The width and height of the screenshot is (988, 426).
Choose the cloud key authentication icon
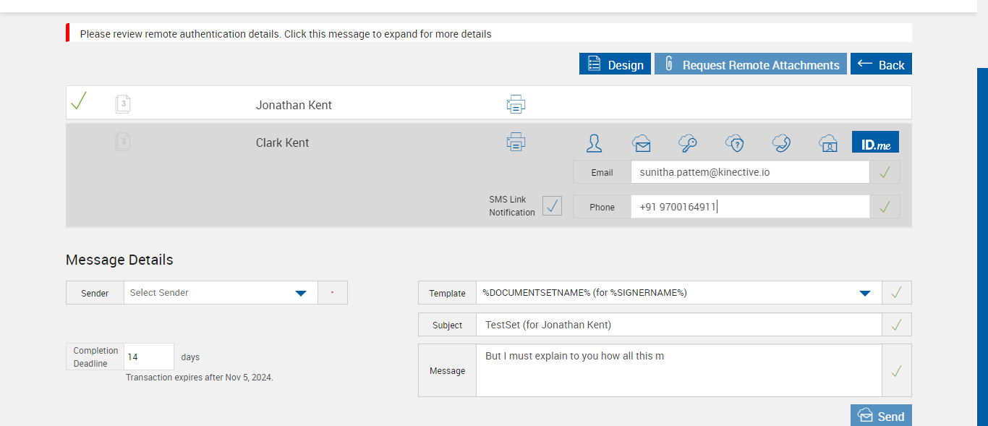click(687, 142)
